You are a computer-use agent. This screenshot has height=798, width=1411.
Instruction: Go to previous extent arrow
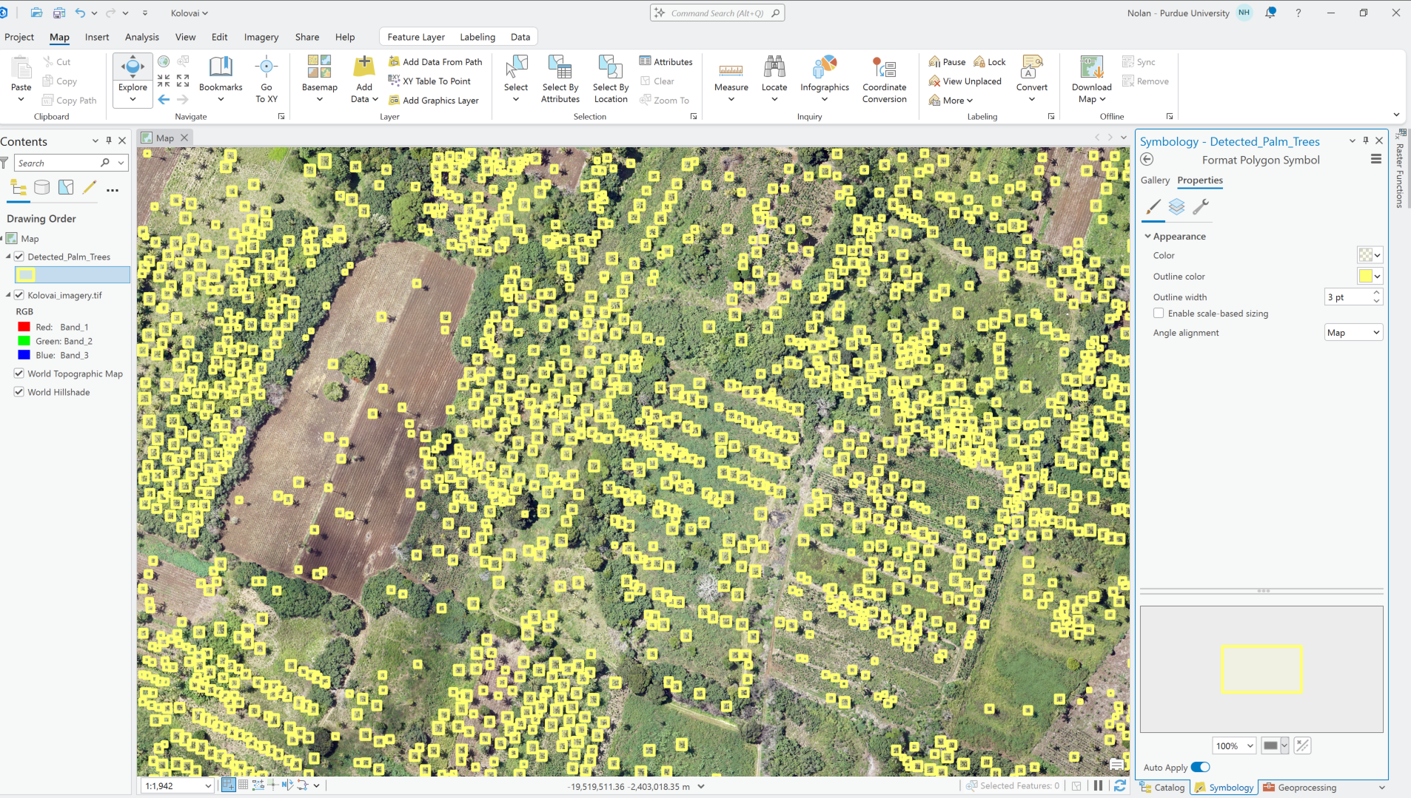164,99
